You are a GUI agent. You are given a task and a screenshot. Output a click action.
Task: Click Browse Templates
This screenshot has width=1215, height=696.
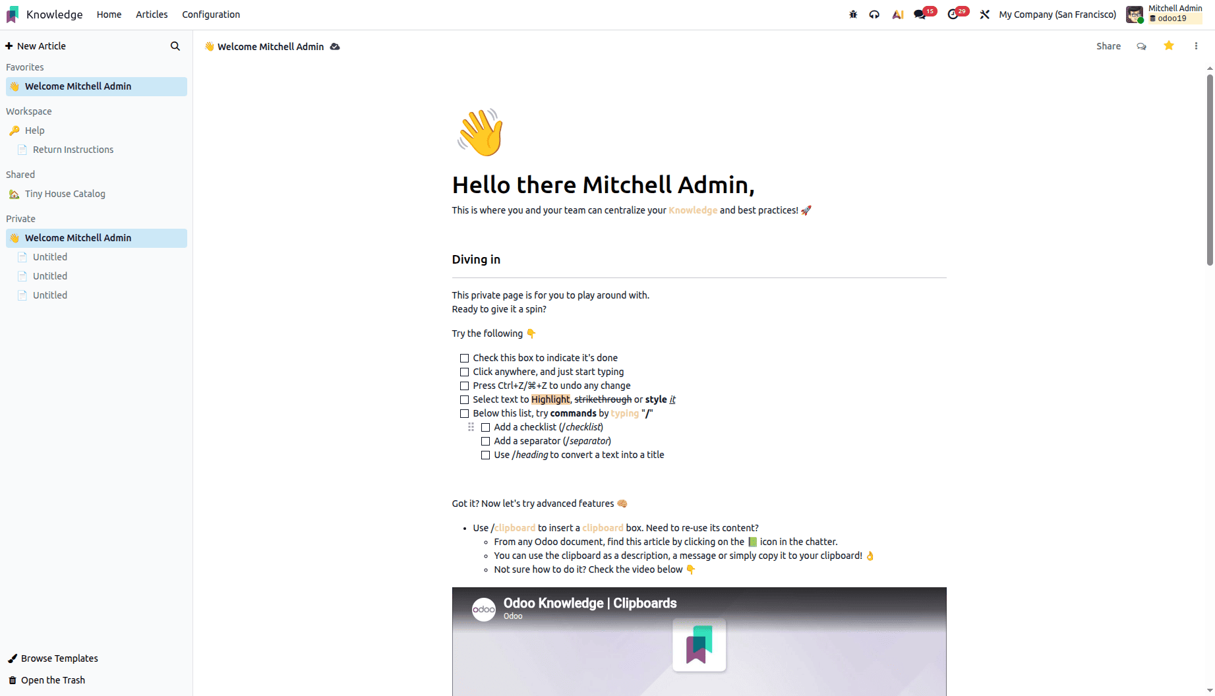tap(53, 658)
